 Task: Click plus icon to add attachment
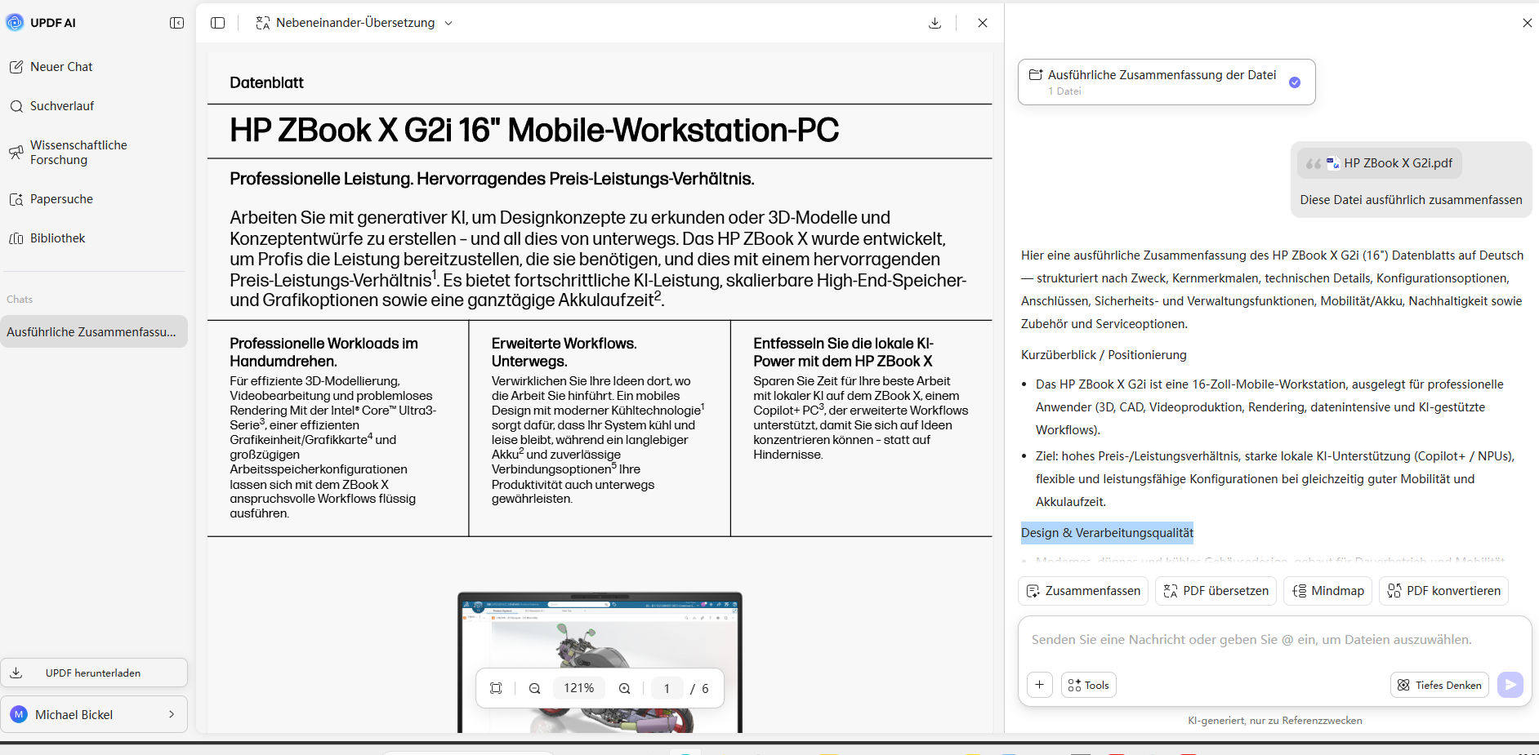1040,685
